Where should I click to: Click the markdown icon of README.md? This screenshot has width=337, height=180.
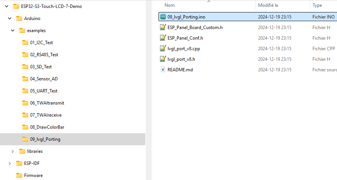163,69
